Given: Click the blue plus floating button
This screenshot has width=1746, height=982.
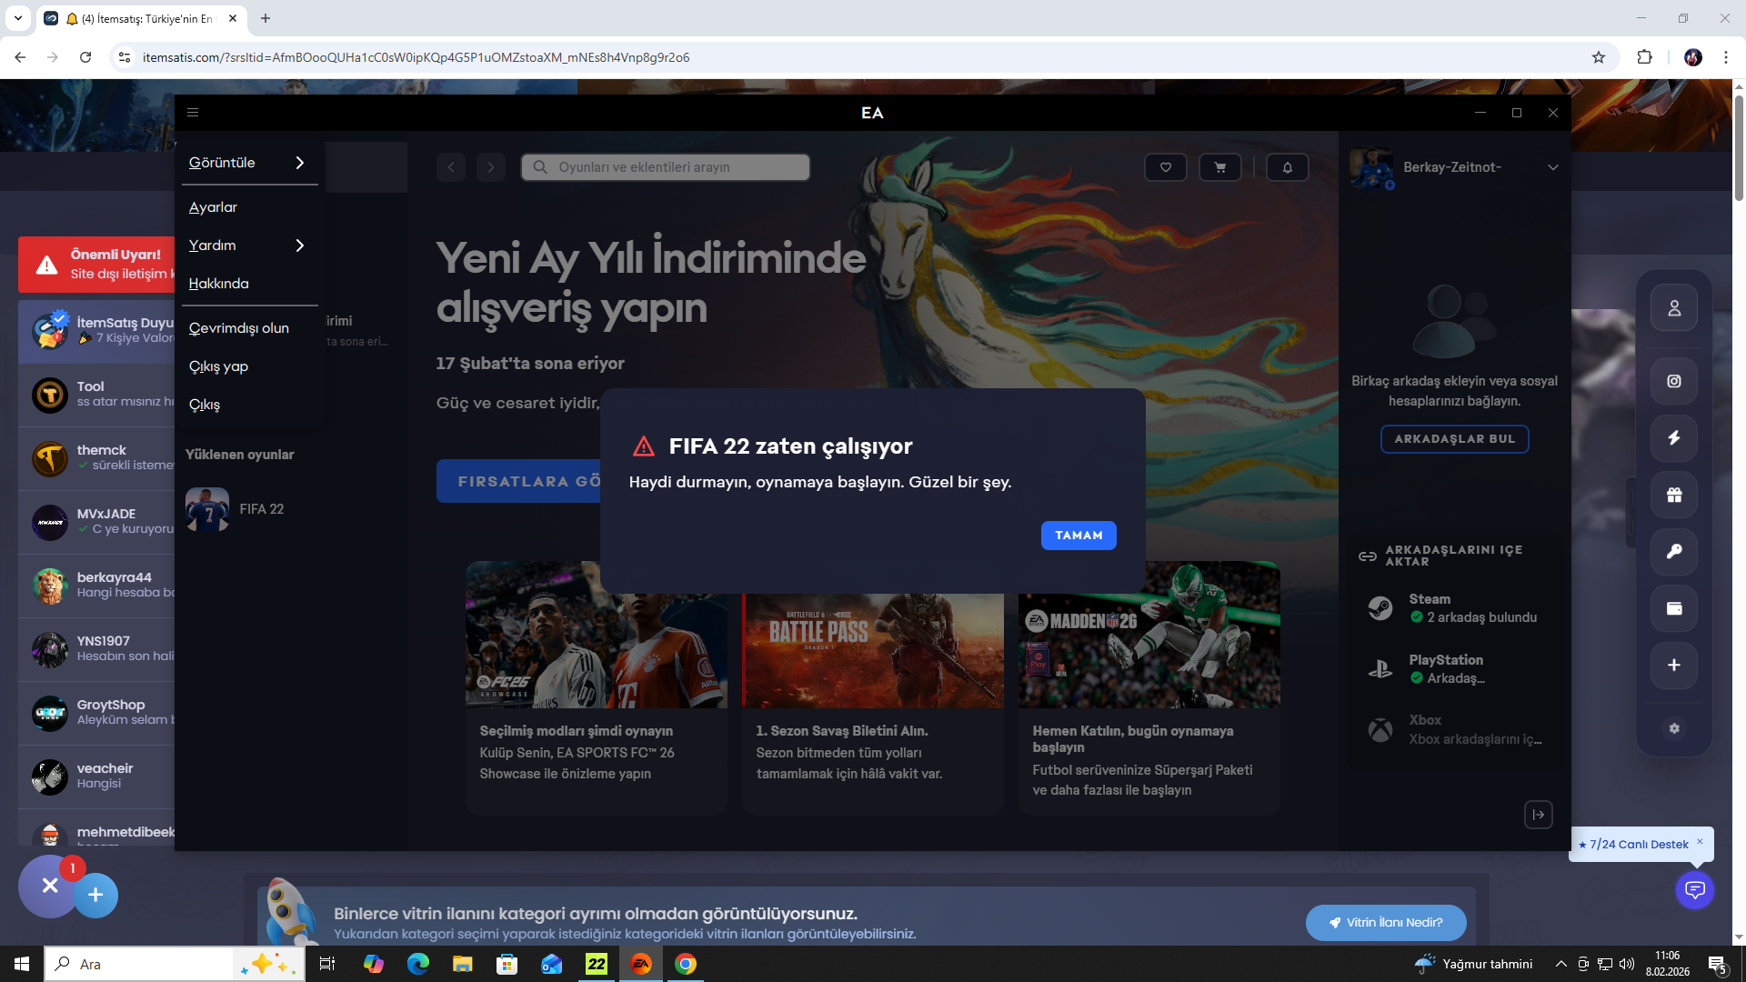Looking at the screenshot, I should [x=95, y=896].
